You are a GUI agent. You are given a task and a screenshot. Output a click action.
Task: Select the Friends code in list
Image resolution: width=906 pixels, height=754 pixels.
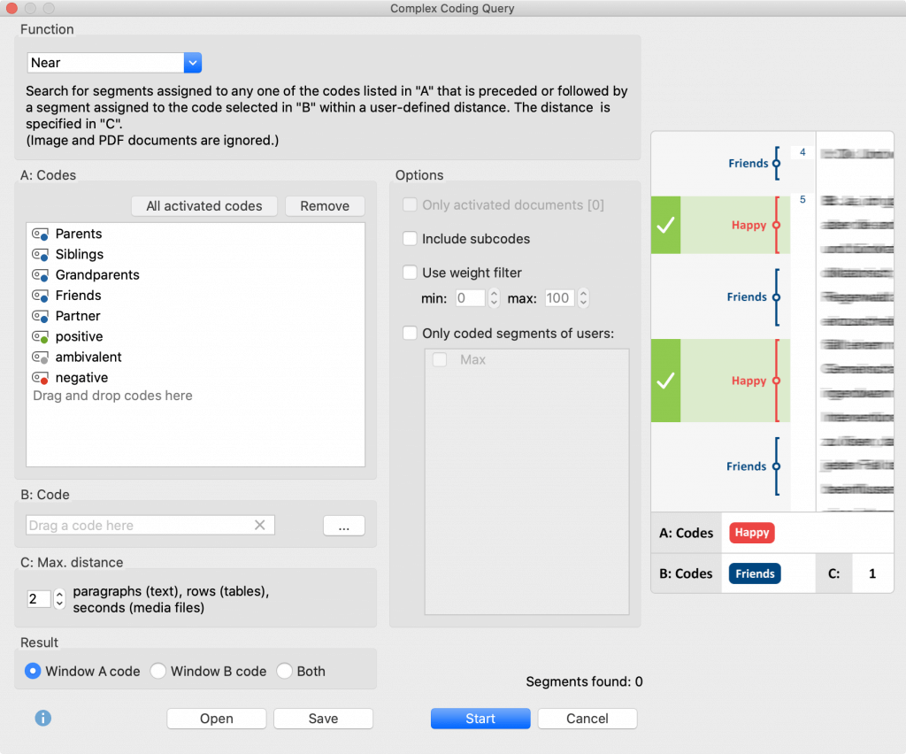click(78, 296)
